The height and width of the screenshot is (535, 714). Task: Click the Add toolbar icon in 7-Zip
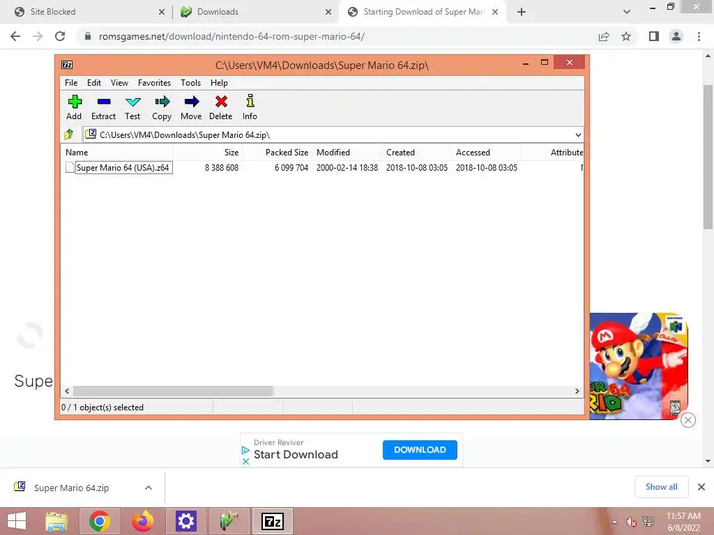[75, 101]
